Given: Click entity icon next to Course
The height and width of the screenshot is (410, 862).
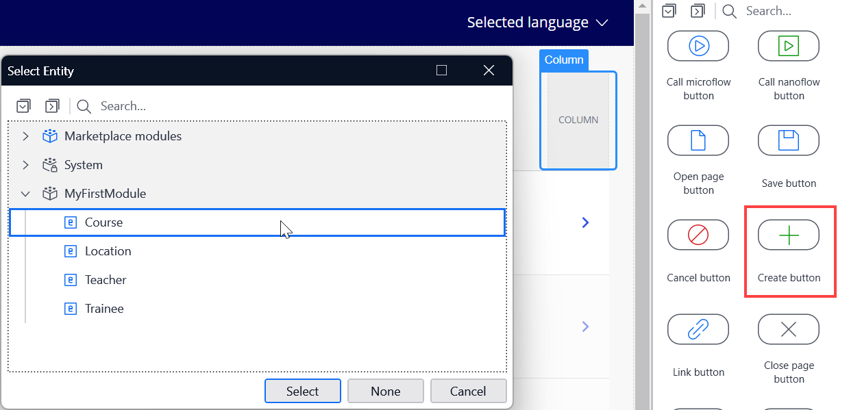Looking at the screenshot, I should [x=70, y=222].
